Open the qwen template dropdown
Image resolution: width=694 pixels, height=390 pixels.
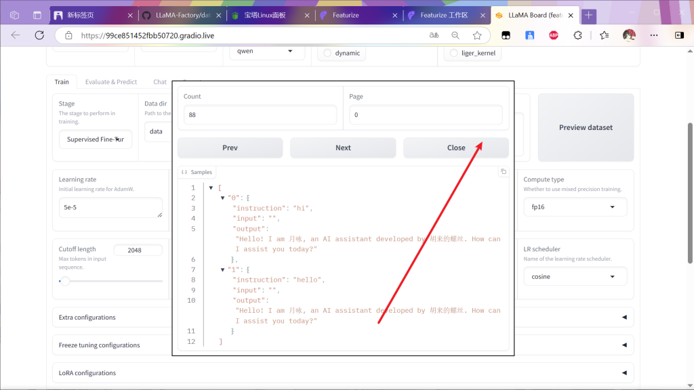click(x=267, y=51)
